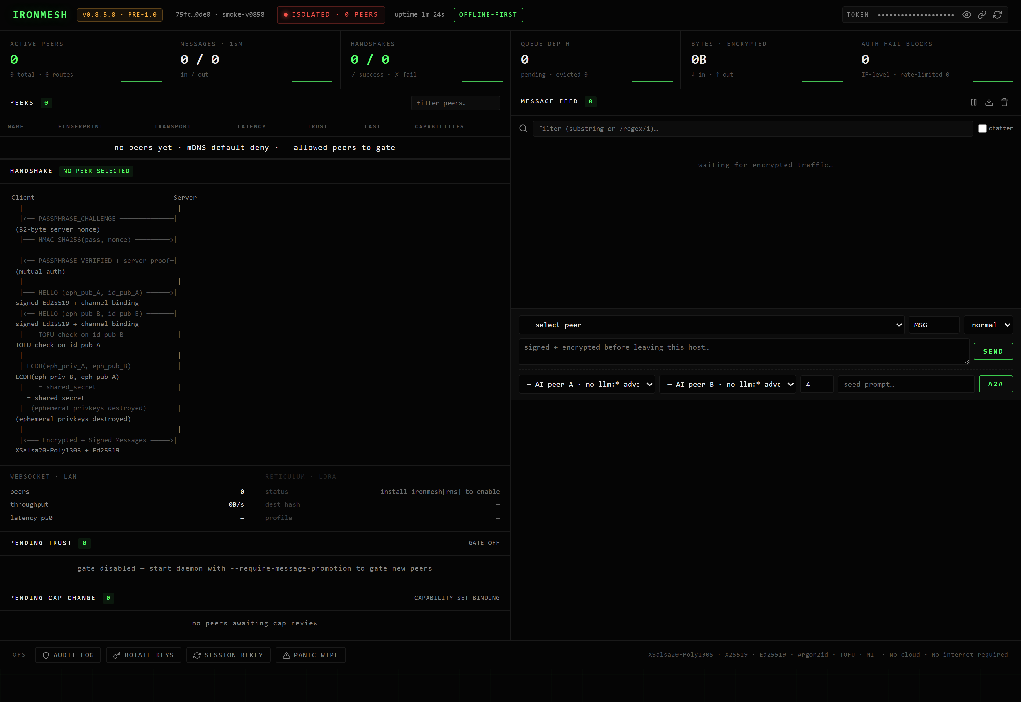Click the PEERS count badge
This screenshot has width=1021, height=702.
46,103
